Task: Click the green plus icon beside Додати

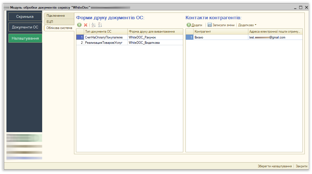Action: pos(189,25)
